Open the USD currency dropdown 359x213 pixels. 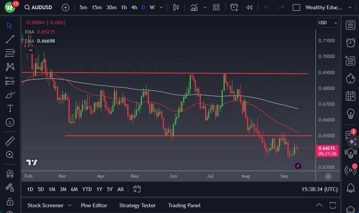328,23
